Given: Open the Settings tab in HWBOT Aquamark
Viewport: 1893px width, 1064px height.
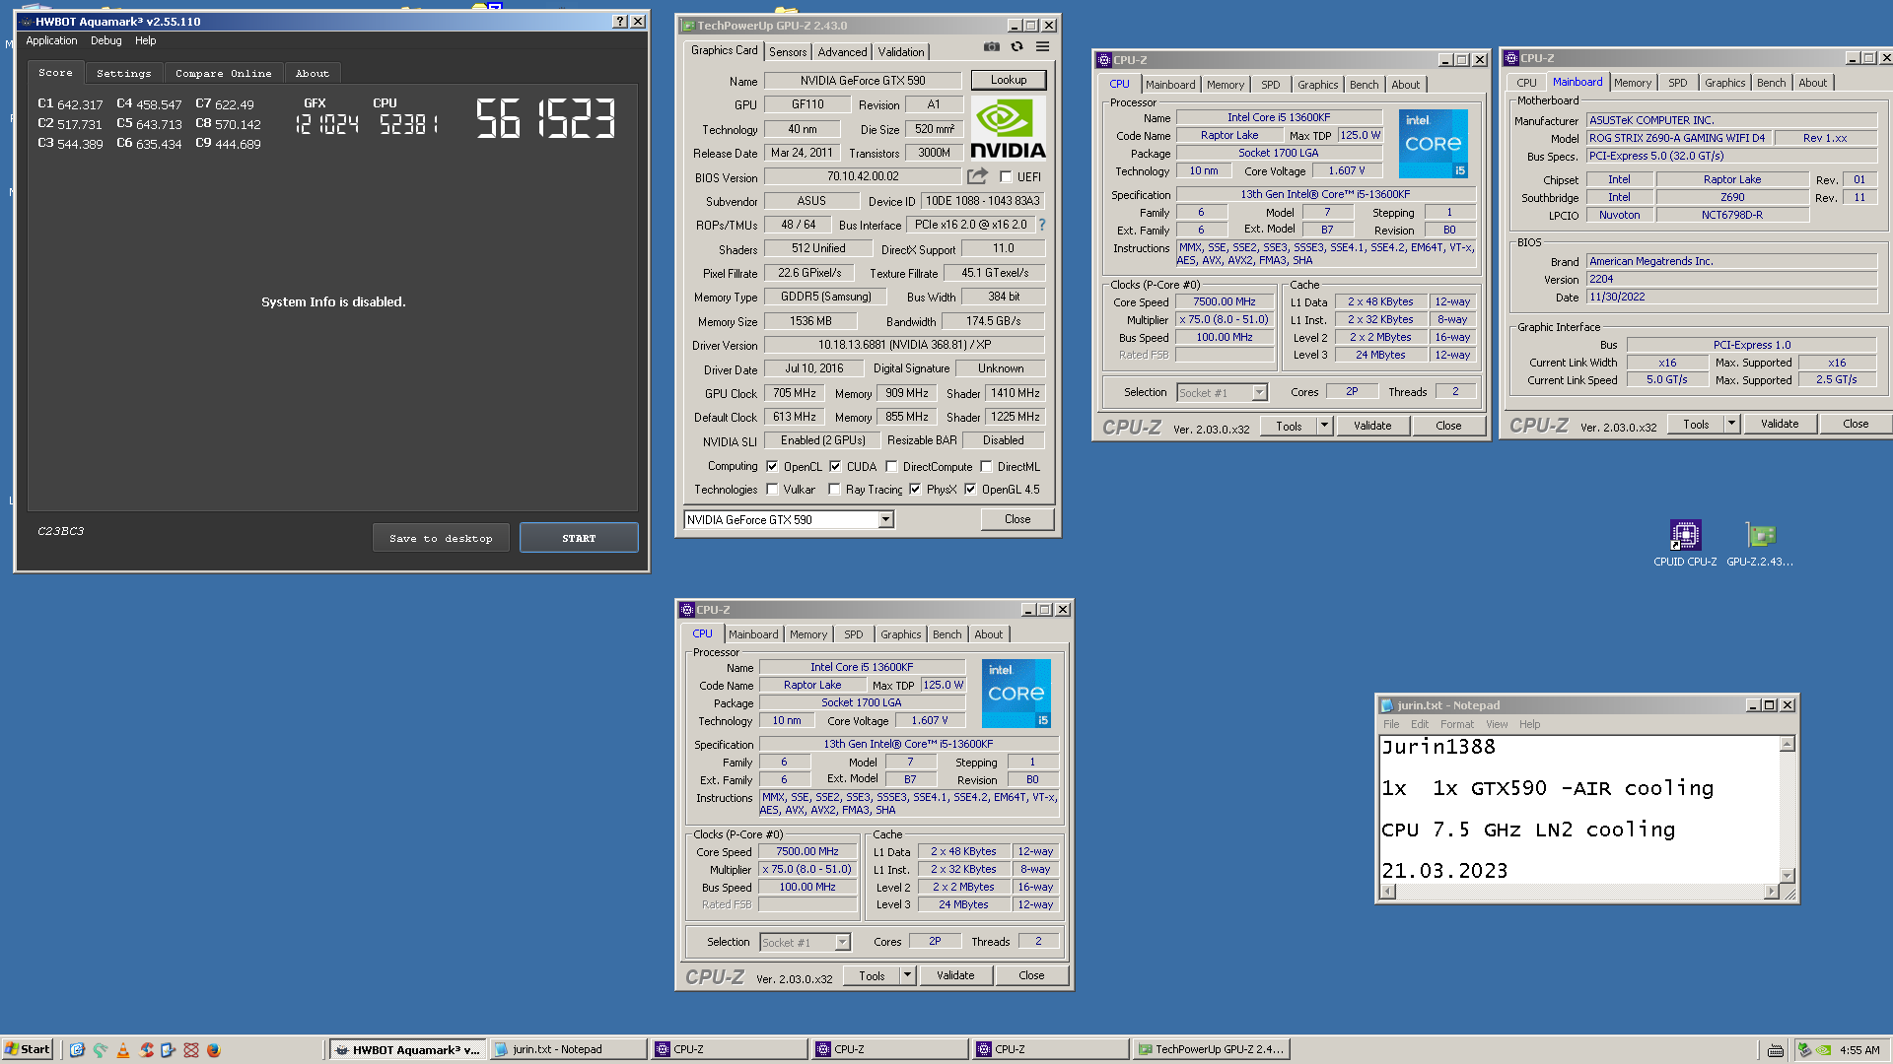Looking at the screenshot, I should 123,73.
